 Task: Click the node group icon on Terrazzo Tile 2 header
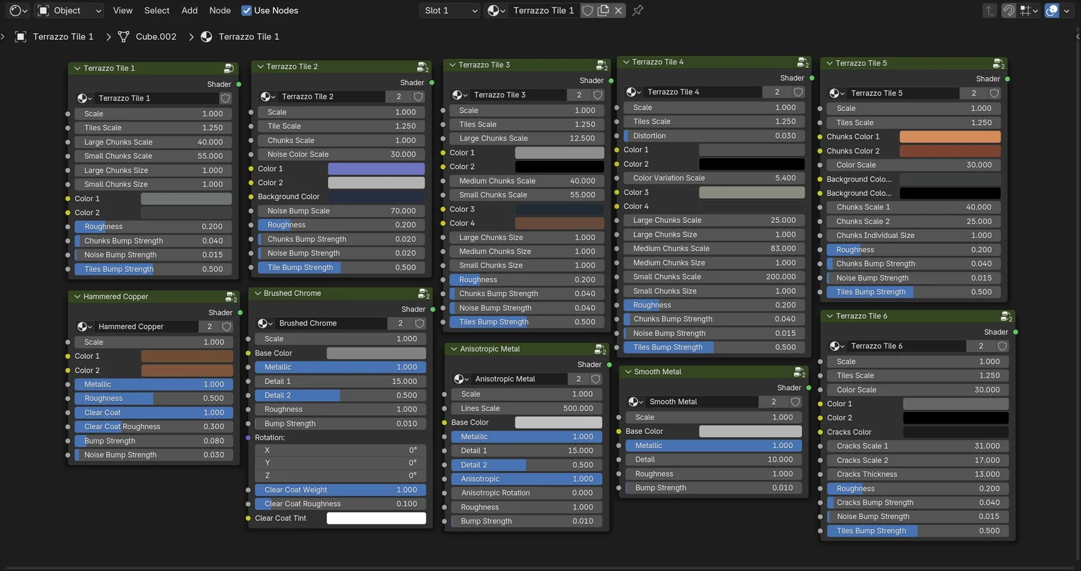click(x=422, y=67)
